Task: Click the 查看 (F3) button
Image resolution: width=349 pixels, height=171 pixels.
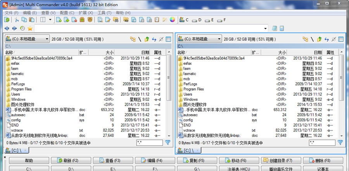Action: point(113,160)
